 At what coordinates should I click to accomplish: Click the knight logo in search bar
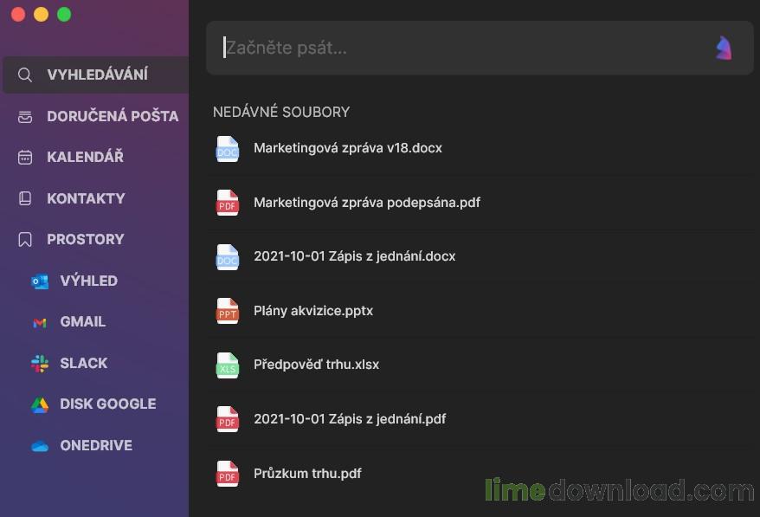click(724, 48)
